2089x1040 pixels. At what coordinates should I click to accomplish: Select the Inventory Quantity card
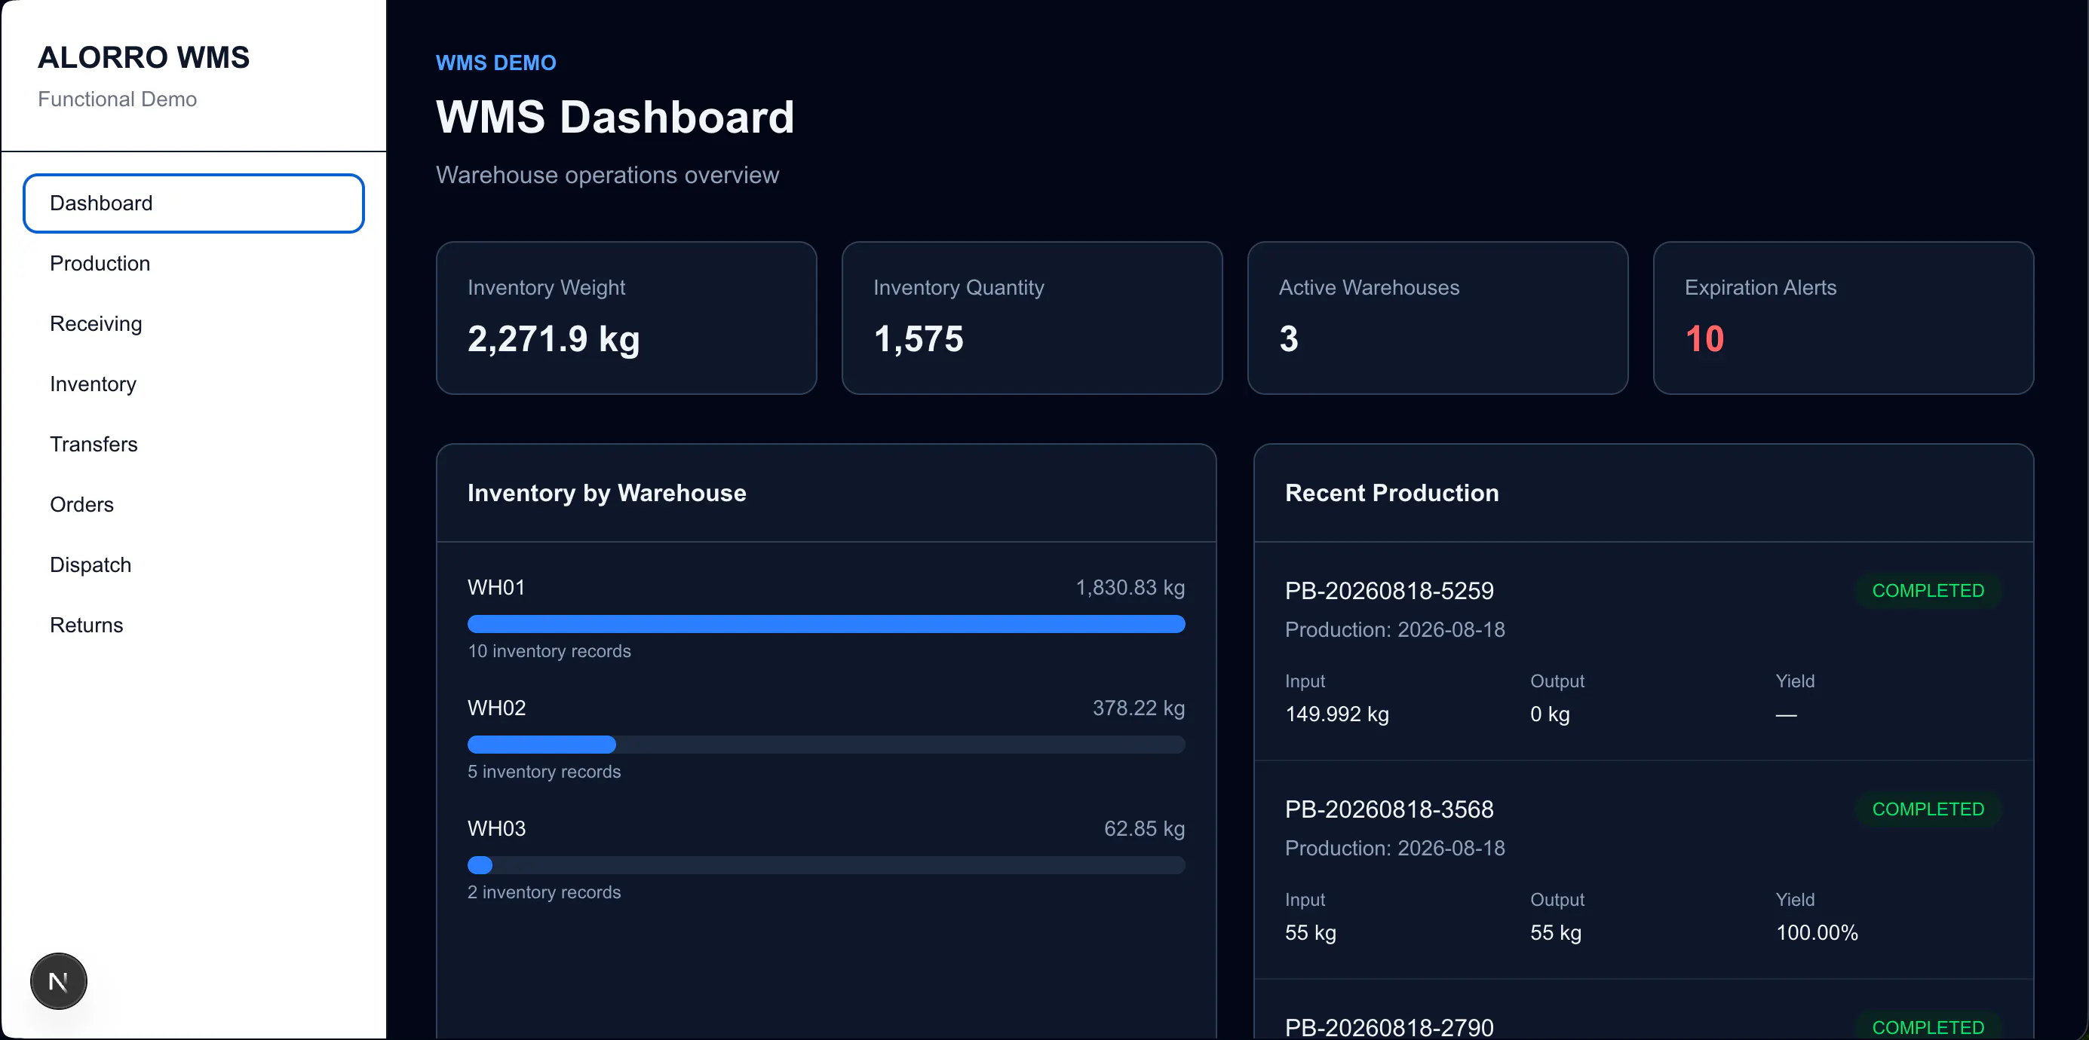[1032, 318]
